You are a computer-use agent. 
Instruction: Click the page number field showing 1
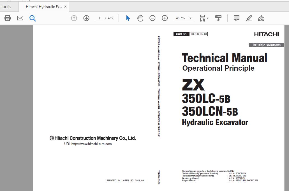coord(99,18)
